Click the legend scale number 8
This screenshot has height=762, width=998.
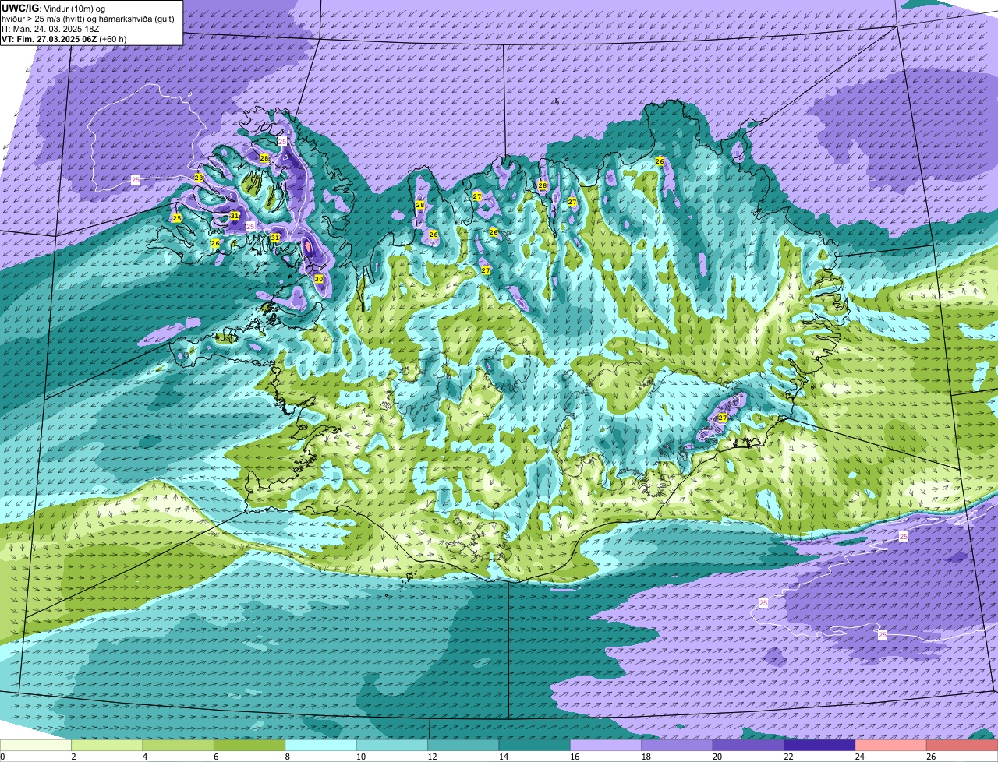(287, 757)
